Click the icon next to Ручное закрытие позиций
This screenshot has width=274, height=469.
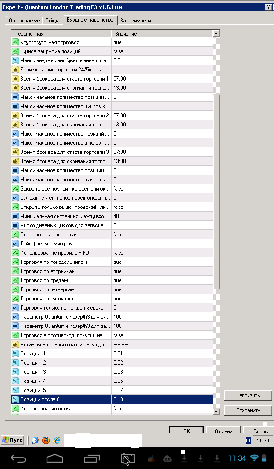tap(16, 51)
